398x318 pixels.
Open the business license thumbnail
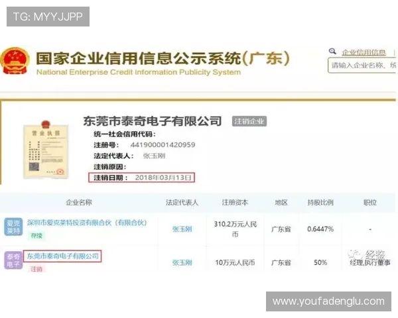click(x=46, y=150)
